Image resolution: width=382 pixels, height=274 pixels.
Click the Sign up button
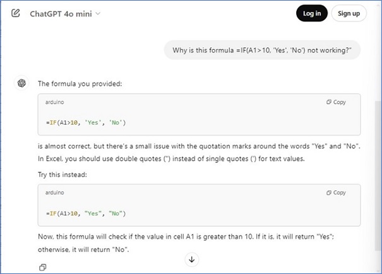pos(349,13)
